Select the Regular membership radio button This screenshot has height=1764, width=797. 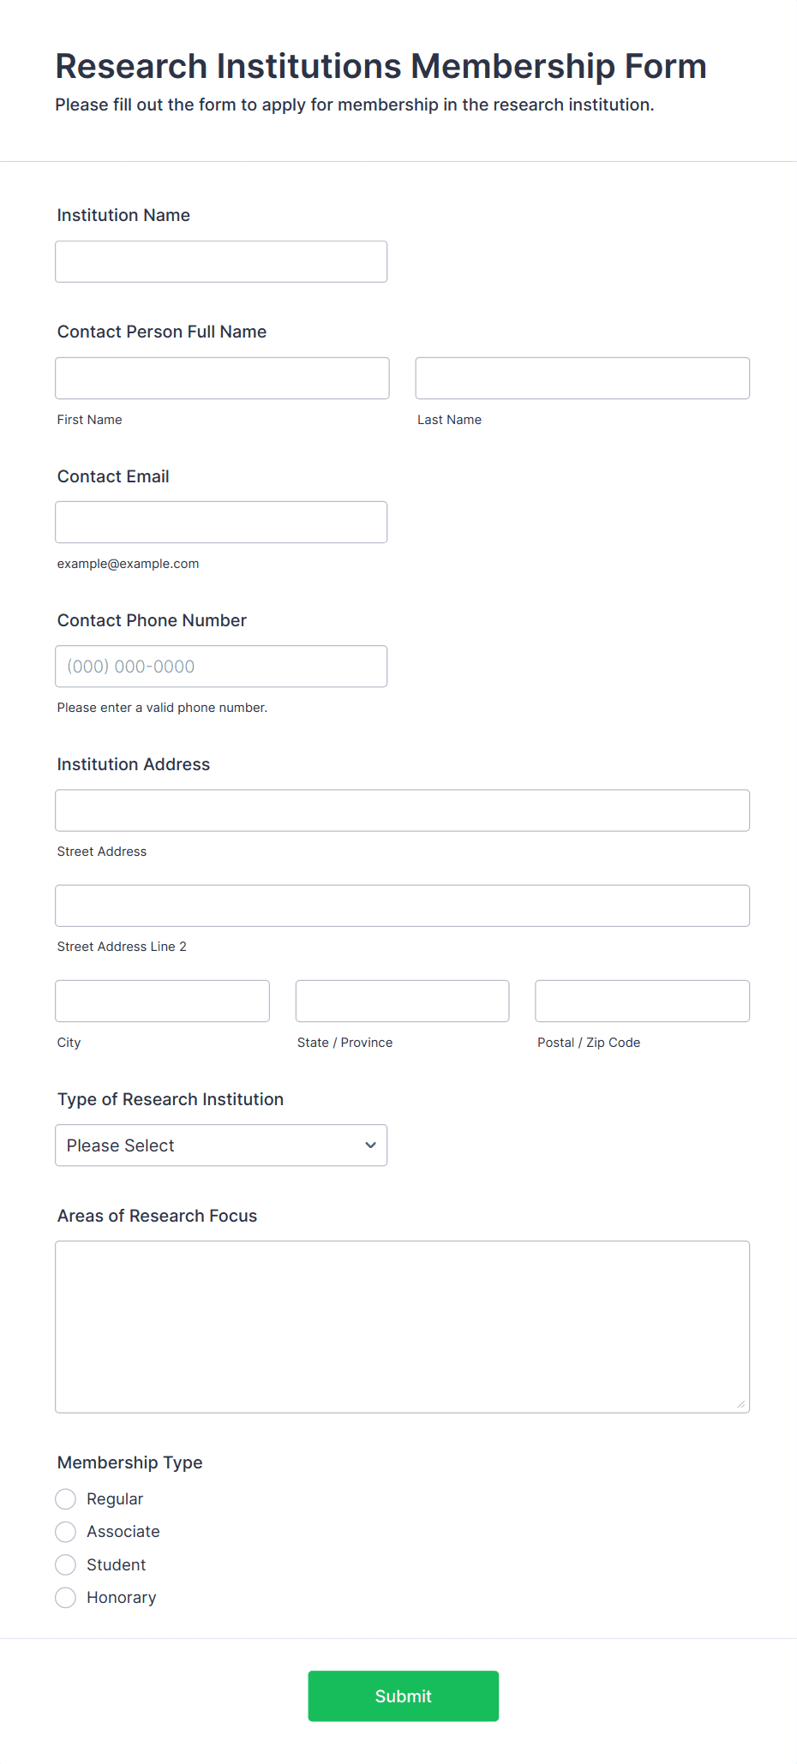point(66,1498)
